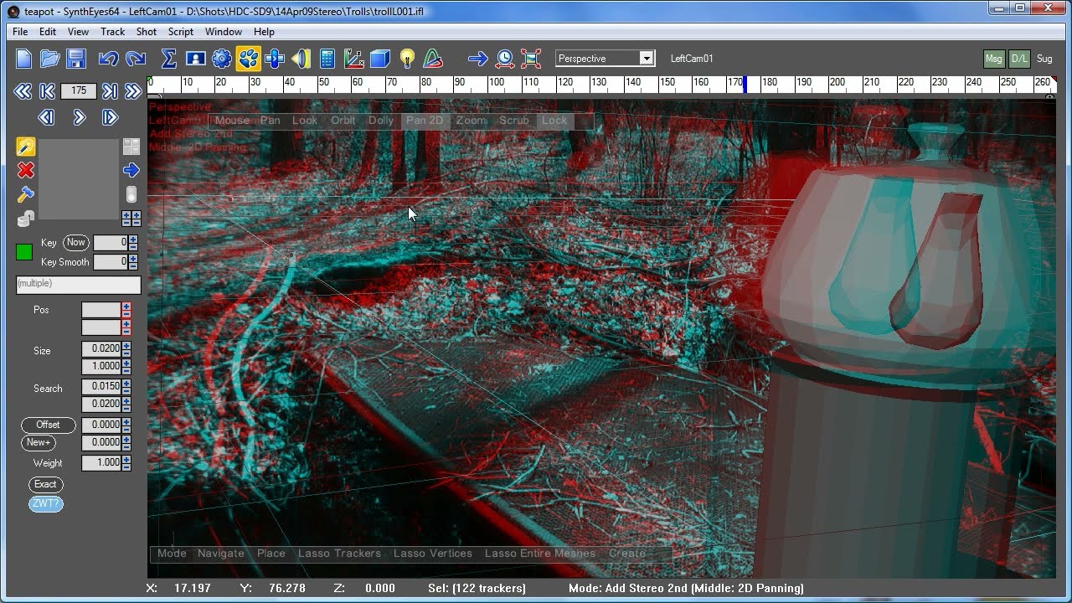Click the blue current-frame marker on timeline
This screenshot has width=1072, height=603.
745,84
